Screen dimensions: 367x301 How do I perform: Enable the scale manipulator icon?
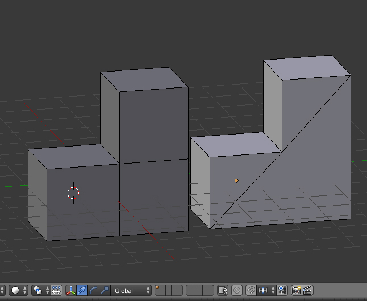[x=105, y=290]
